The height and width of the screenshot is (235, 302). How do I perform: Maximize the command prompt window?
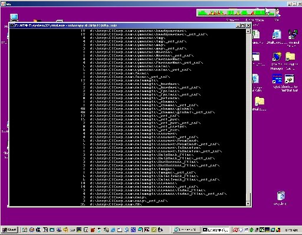point(243,25)
